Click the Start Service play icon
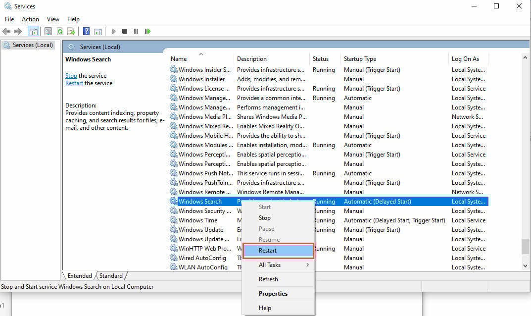Screen dimensions: 531x316 click(x=114, y=31)
